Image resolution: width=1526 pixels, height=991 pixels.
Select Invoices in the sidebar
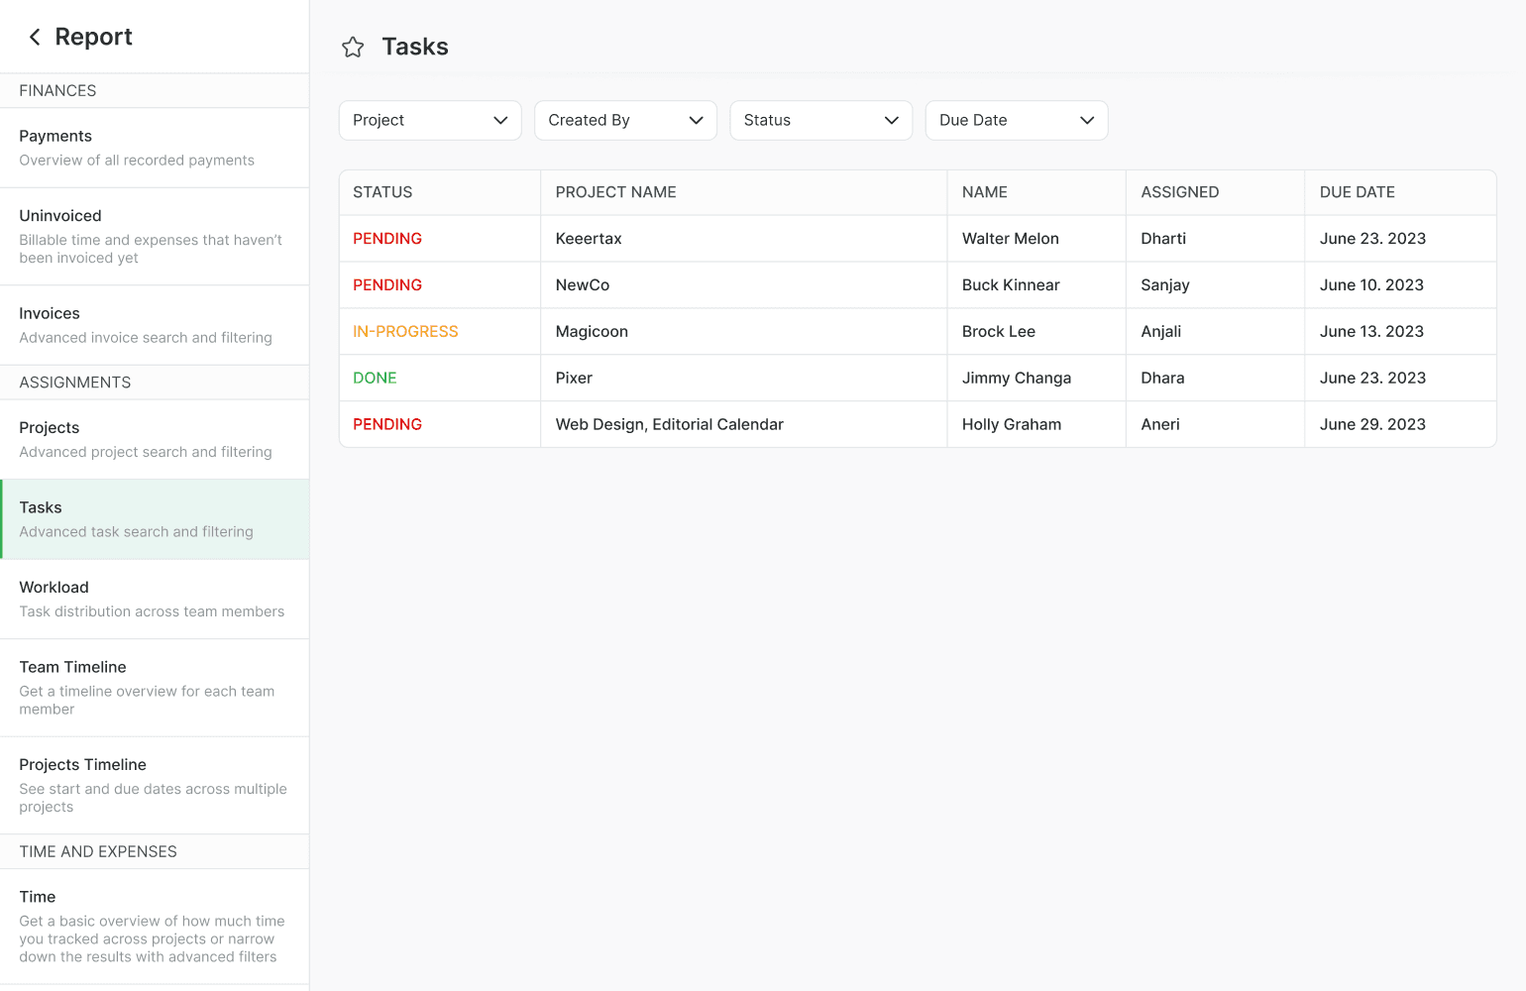[x=155, y=325]
